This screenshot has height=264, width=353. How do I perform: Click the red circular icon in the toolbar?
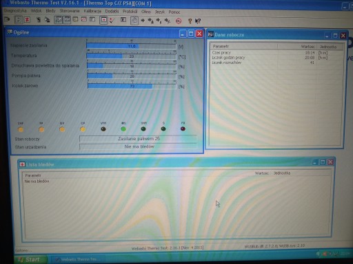[x=179, y=21]
